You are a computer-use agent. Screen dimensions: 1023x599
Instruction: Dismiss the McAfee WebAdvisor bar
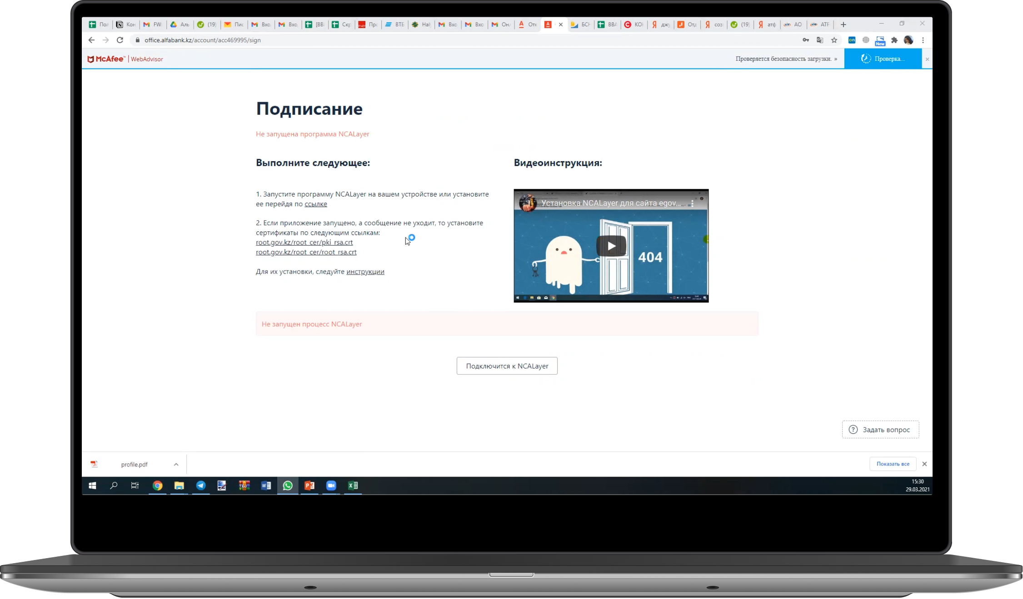click(928, 59)
